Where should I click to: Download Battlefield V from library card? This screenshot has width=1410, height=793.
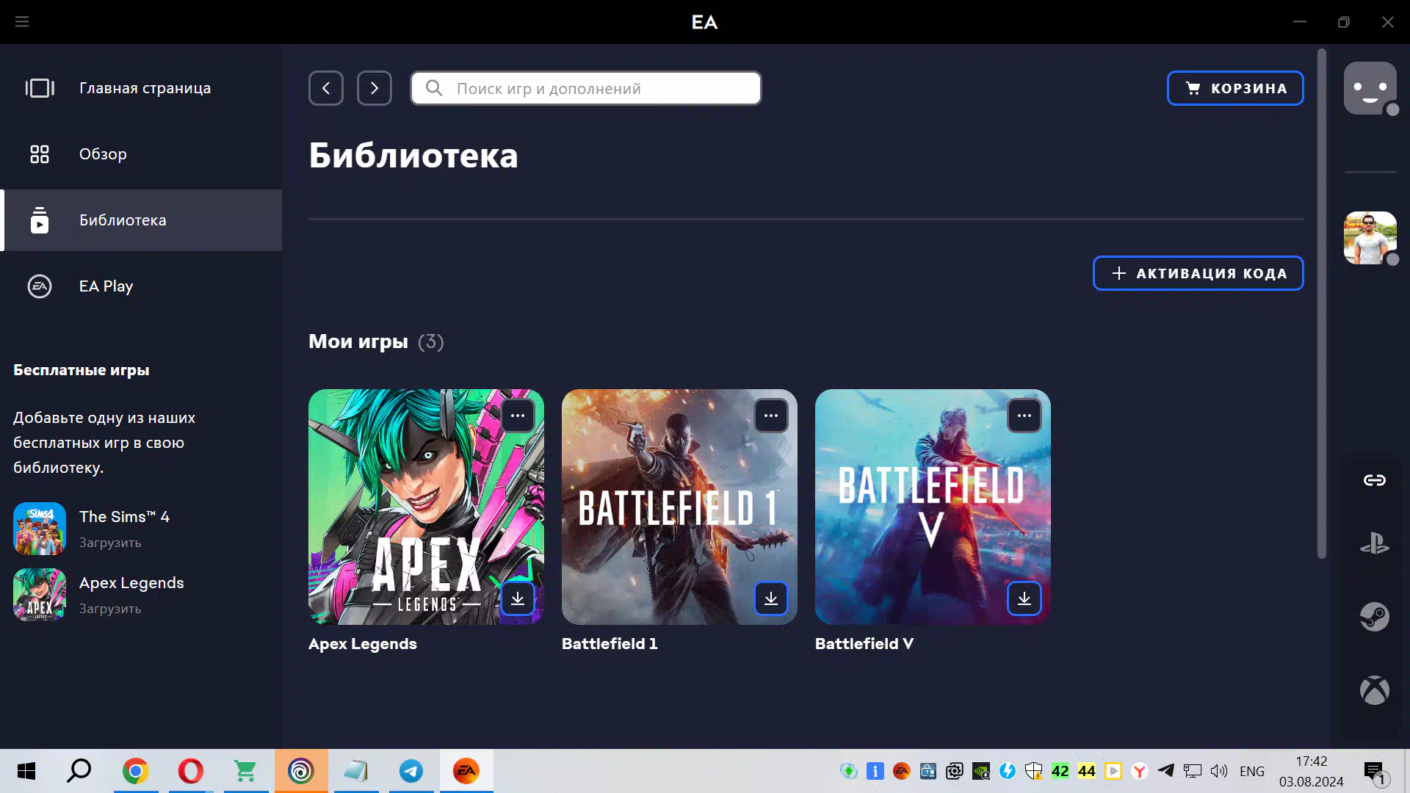pyautogui.click(x=1024, y=598)
